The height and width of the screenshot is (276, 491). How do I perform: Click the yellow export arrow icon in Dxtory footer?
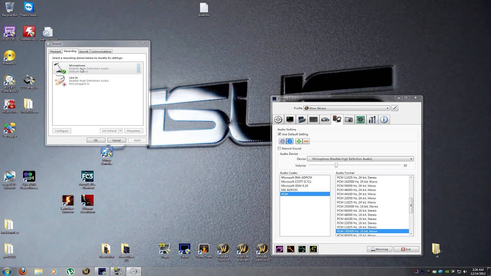[x=313, y=249]
